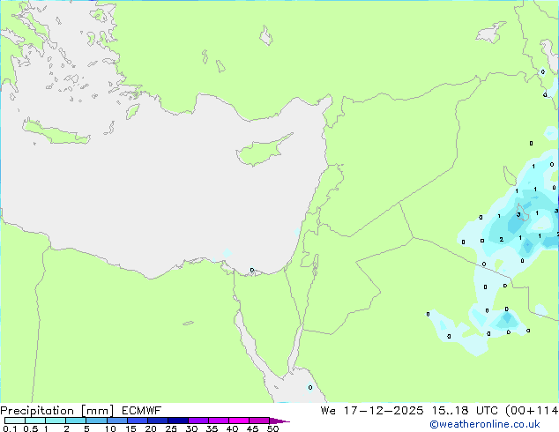Click the 'Precipitation [mm]' title text
Image resolution: width=559 pixels, height=432 pixels.
click(x=56, y=411)
